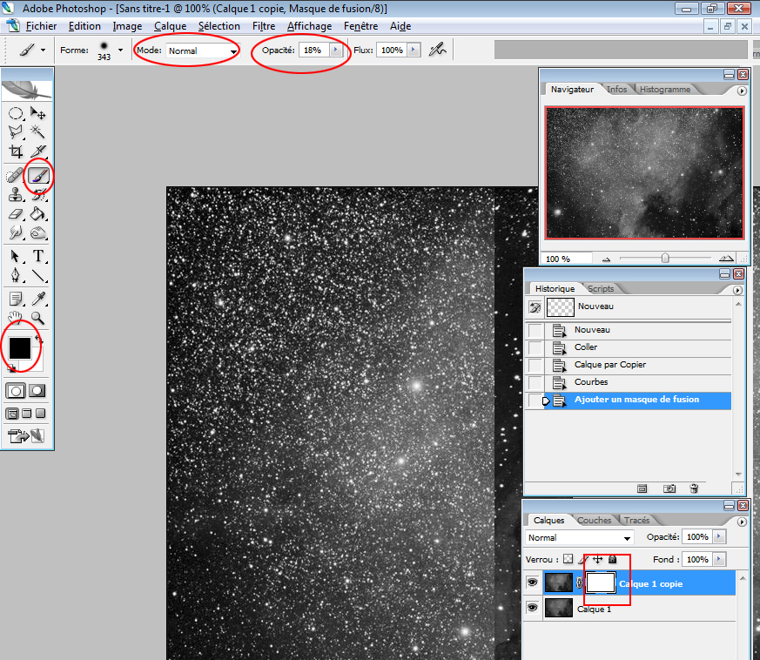
Task: Open the Filtre menu
Action: click(264, 26)
